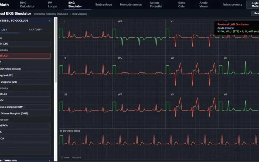Click 'Acute (Hours)' in the tooltip
Screen dimensions: 259x162
point(226,28)
